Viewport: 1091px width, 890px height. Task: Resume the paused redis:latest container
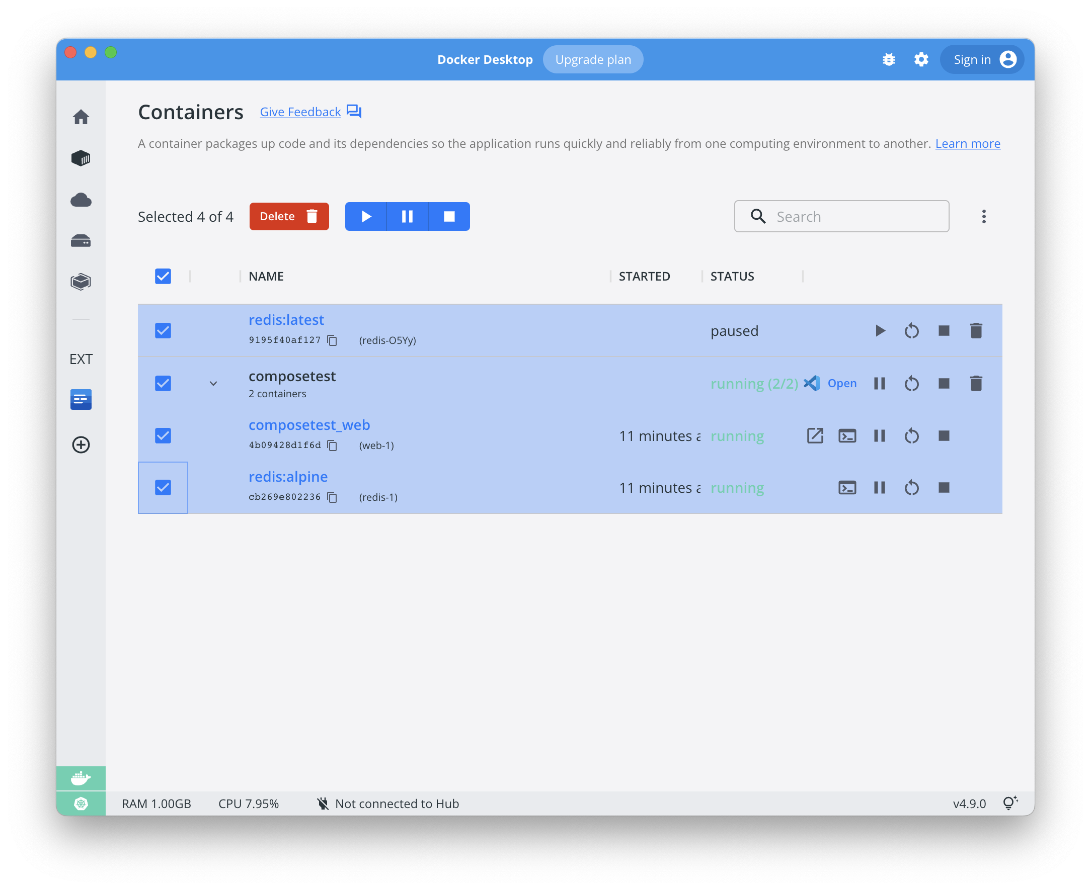coord(880,331)
